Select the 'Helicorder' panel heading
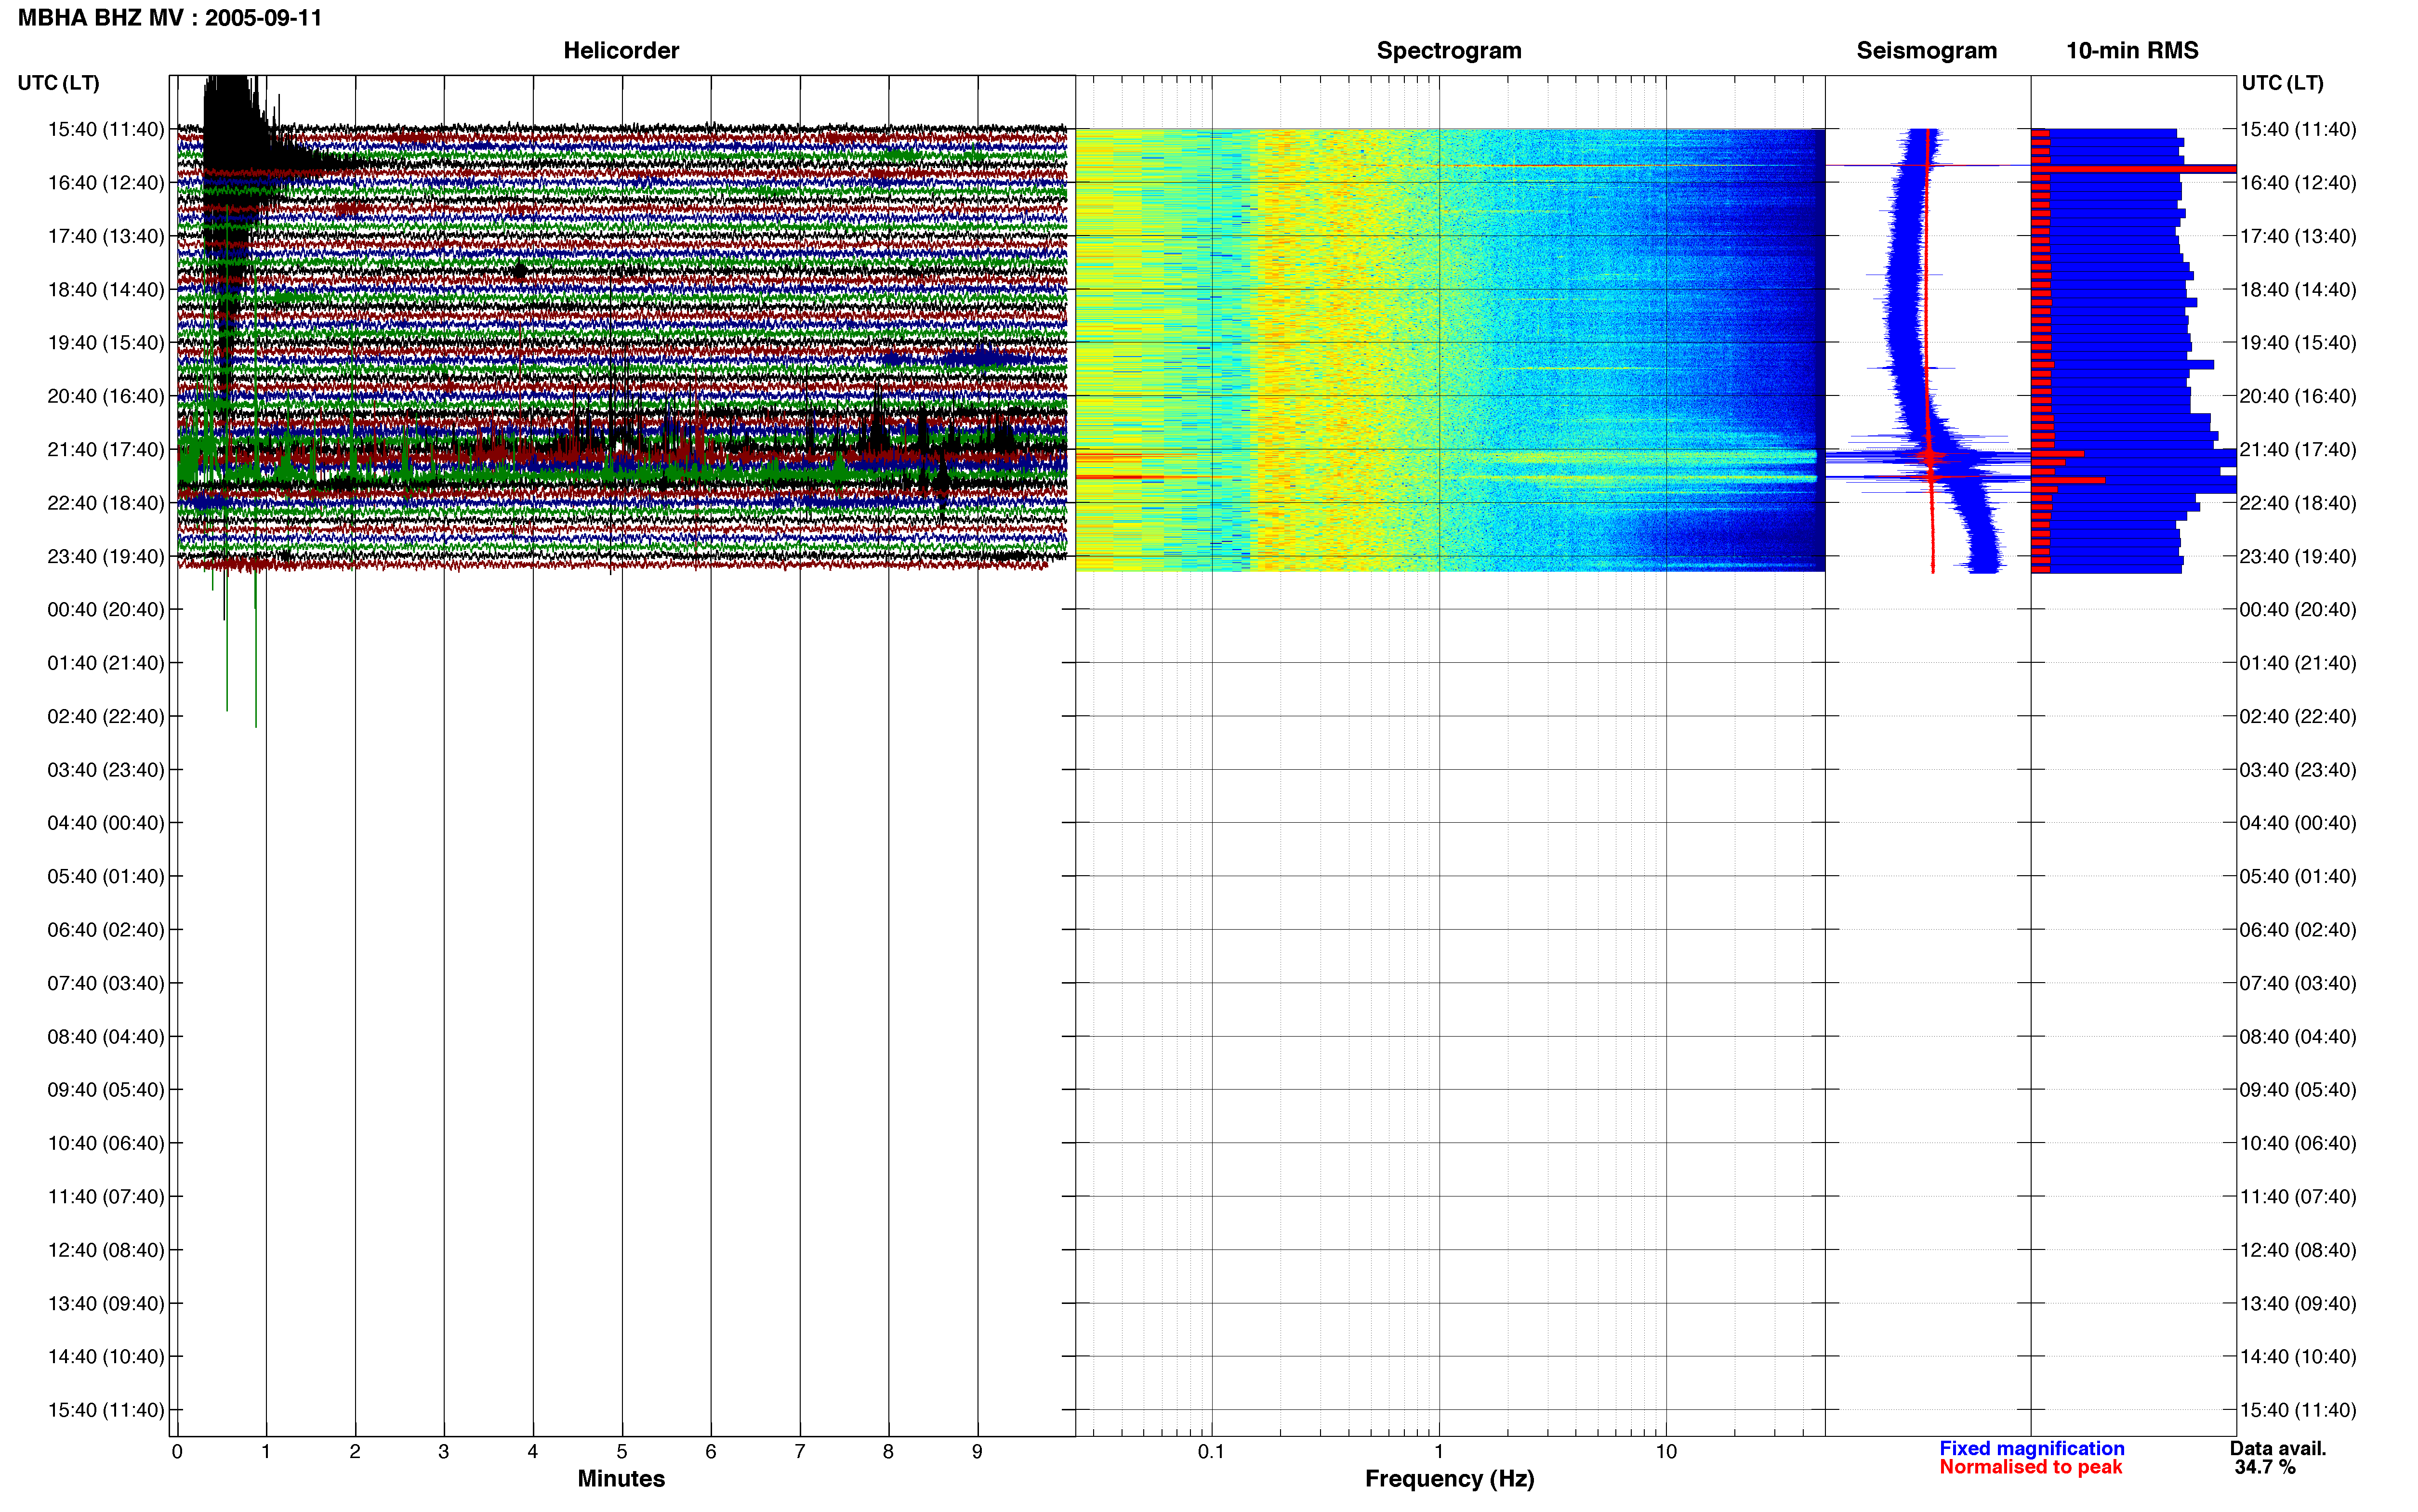 (621, 51)
